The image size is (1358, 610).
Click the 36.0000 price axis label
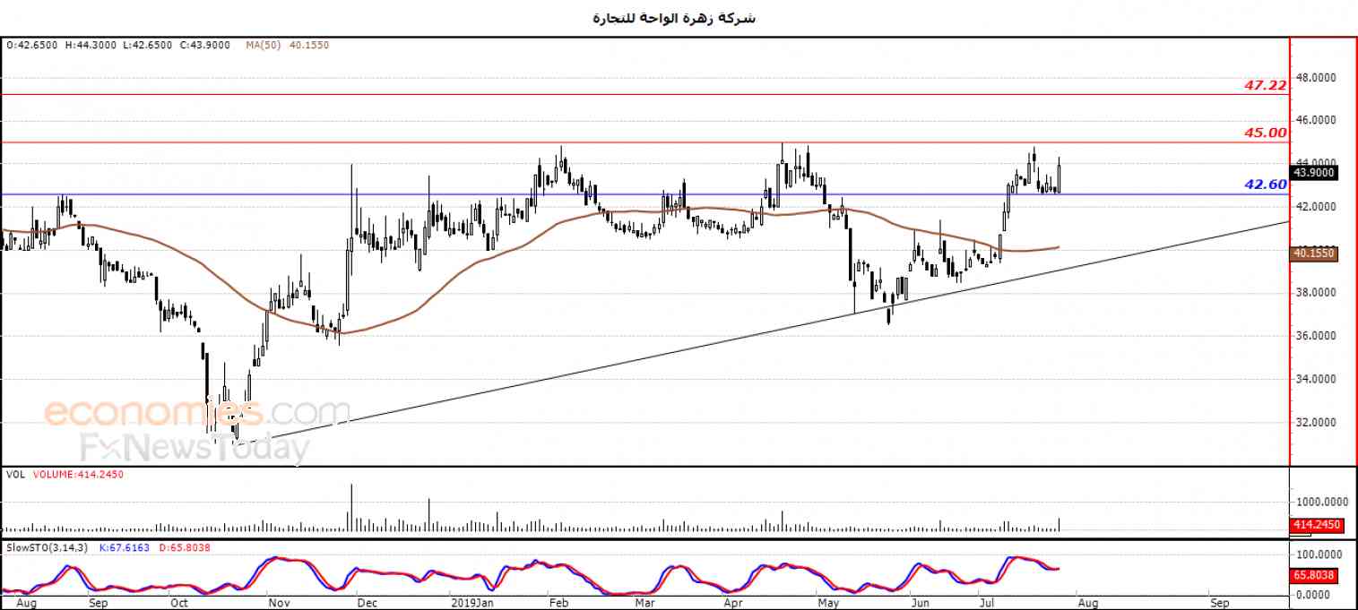[x=1317, y=336]
